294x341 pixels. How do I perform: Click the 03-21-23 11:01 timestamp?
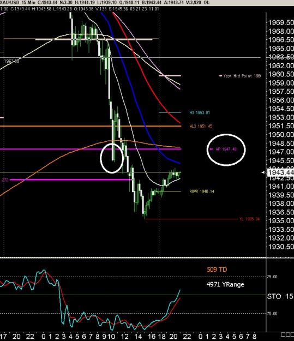point(145,9)
